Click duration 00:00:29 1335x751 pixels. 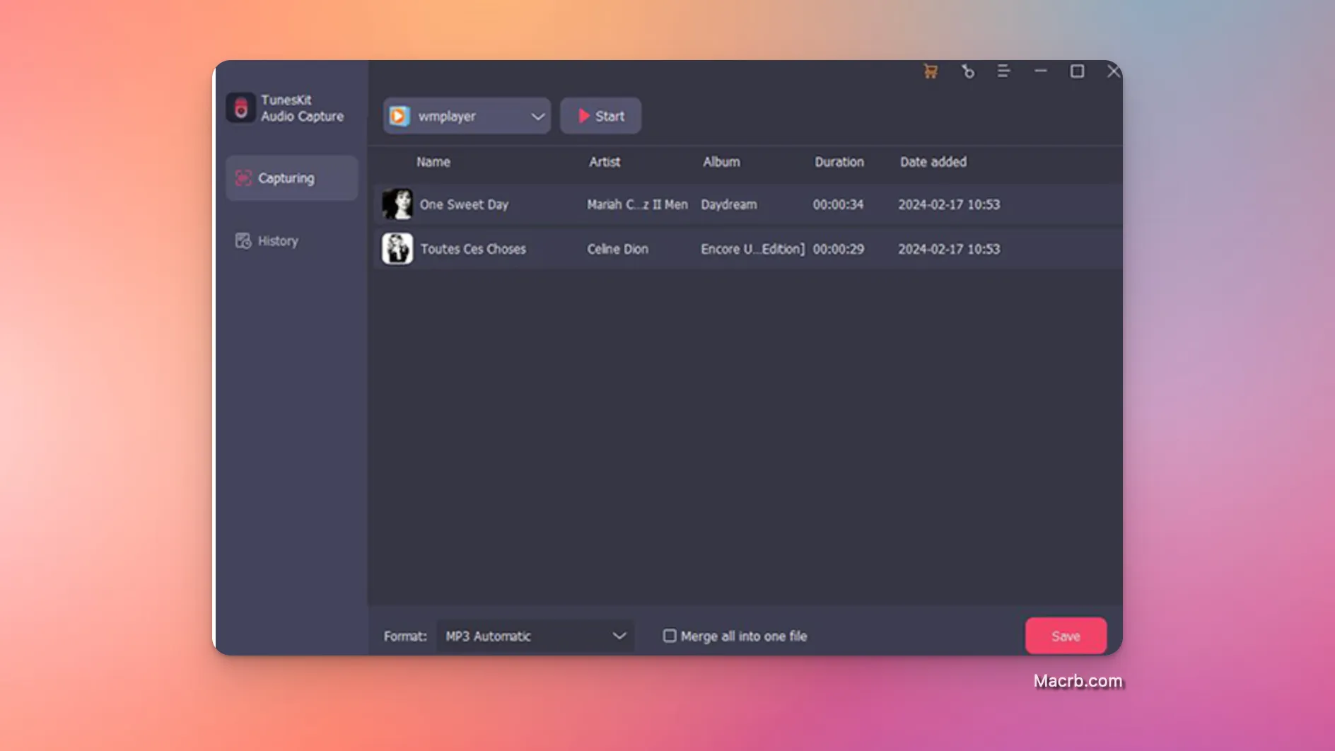[x=838, y=249]
